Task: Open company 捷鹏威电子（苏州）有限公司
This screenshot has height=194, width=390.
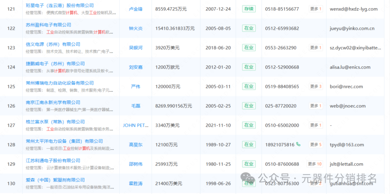Action: tap(55, 64)
